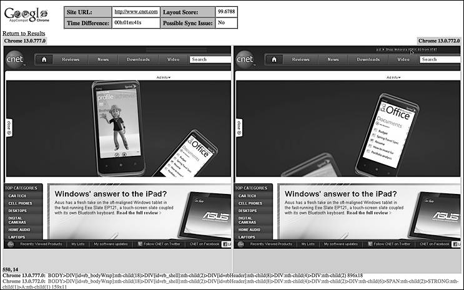Open Recently Viewed Products in right screenshot
This screenshot has height=290, width=464.
point(271,244)
